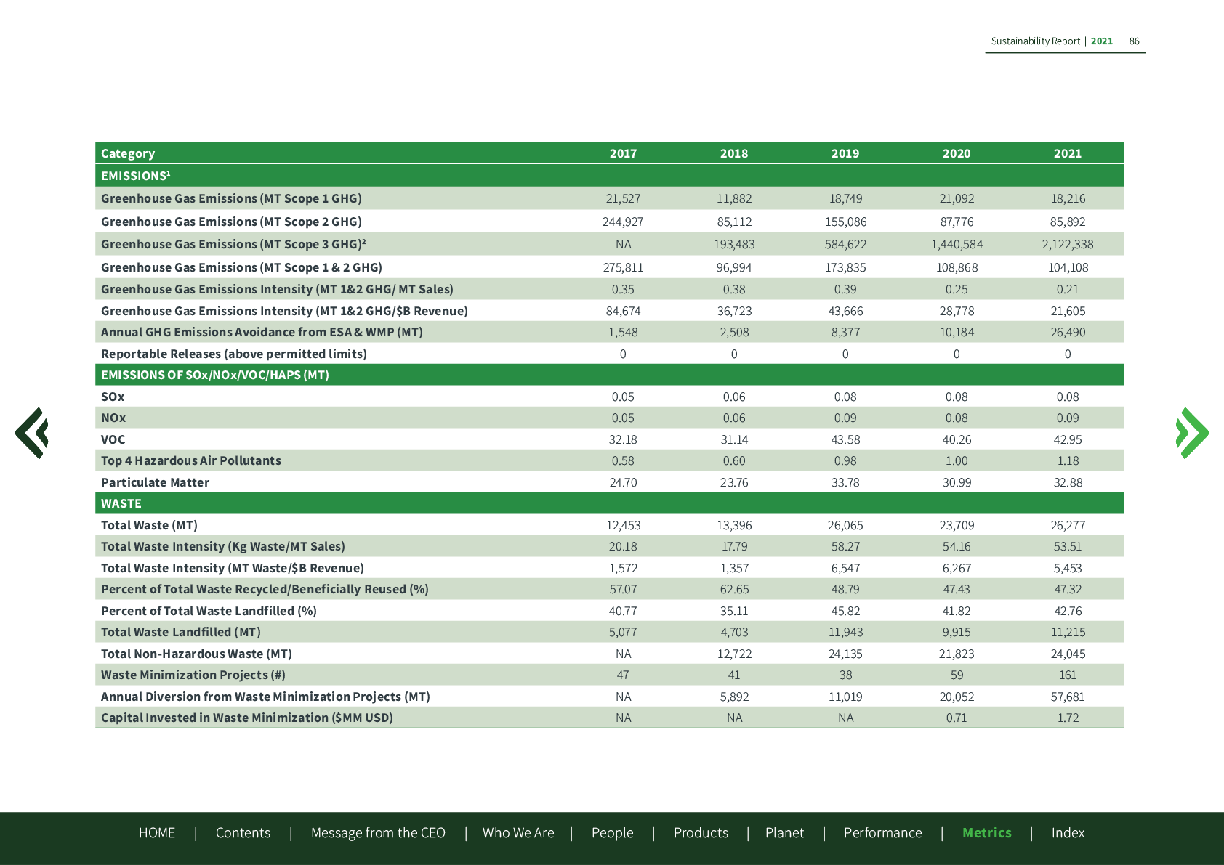Advance to next page with right double-chevron arrow
The width and height of the screenshot is (1224, 865).
click(1191, 433)
